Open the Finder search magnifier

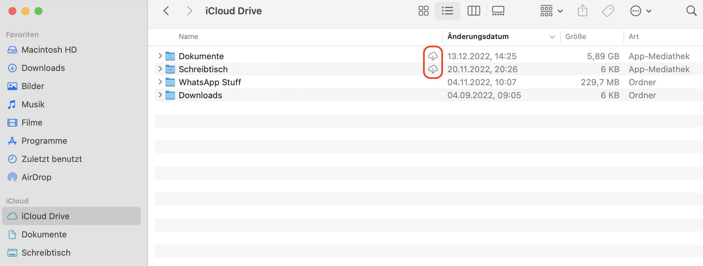tap(691, 11)
